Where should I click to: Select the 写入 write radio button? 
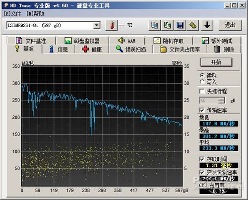(x=202, y=82)
